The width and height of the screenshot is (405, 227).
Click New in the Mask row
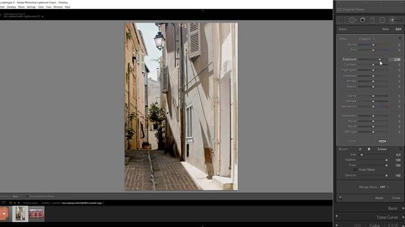tap(385, 29)
